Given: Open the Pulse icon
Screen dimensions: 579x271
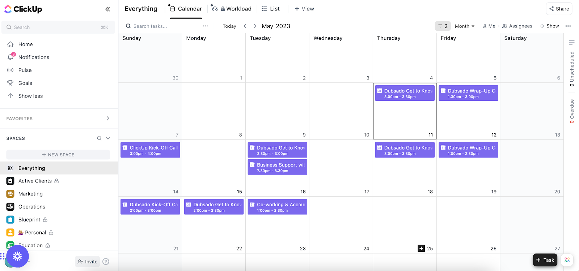Looking at the screenshot, I should click(x=10, y=70).
